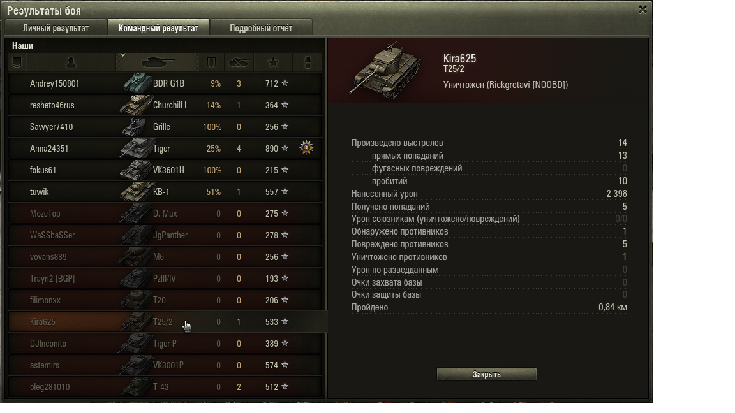Click the Закрыть button
Viewport: 735px width, 413px height.
487,374
